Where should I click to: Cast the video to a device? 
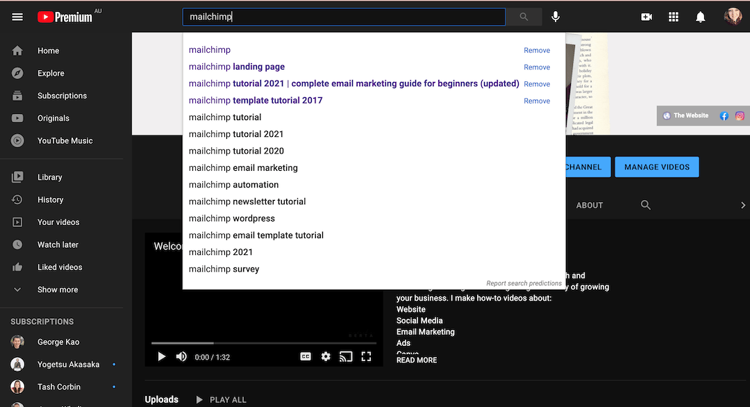[x=346, y=356]
